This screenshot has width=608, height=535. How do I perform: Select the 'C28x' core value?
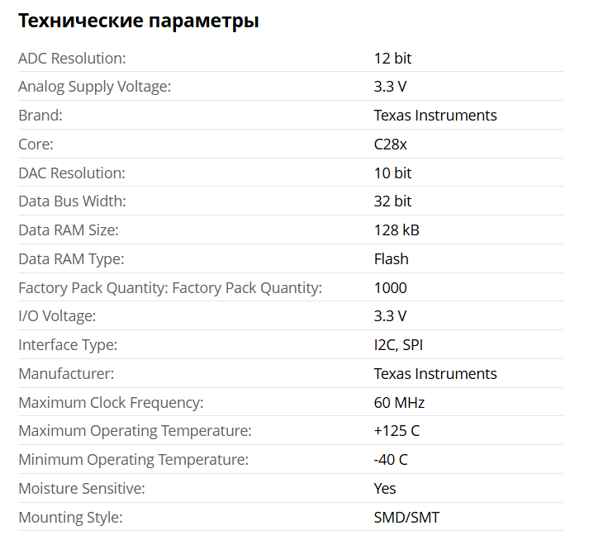(x=390, y=144)
